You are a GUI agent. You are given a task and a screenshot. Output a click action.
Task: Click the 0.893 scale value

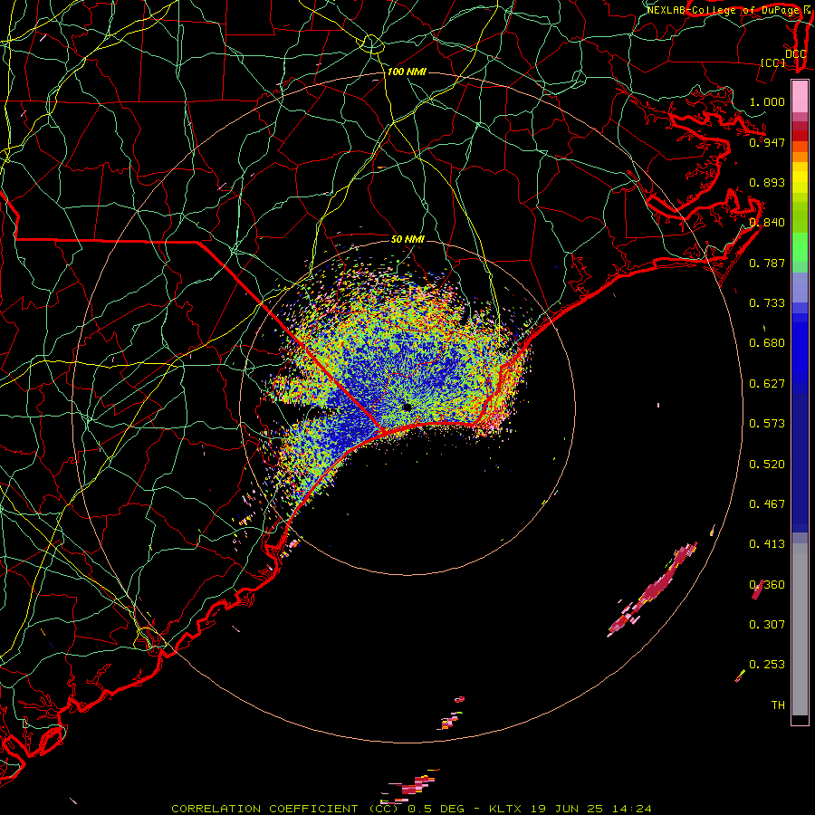click(x=767, y=182)
